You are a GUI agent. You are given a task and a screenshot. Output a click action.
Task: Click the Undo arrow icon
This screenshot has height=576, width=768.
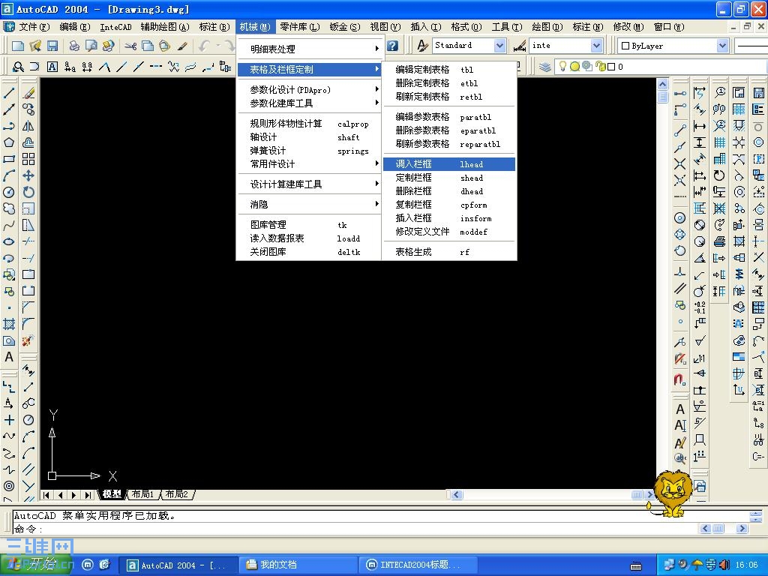(x=204, y=46)
